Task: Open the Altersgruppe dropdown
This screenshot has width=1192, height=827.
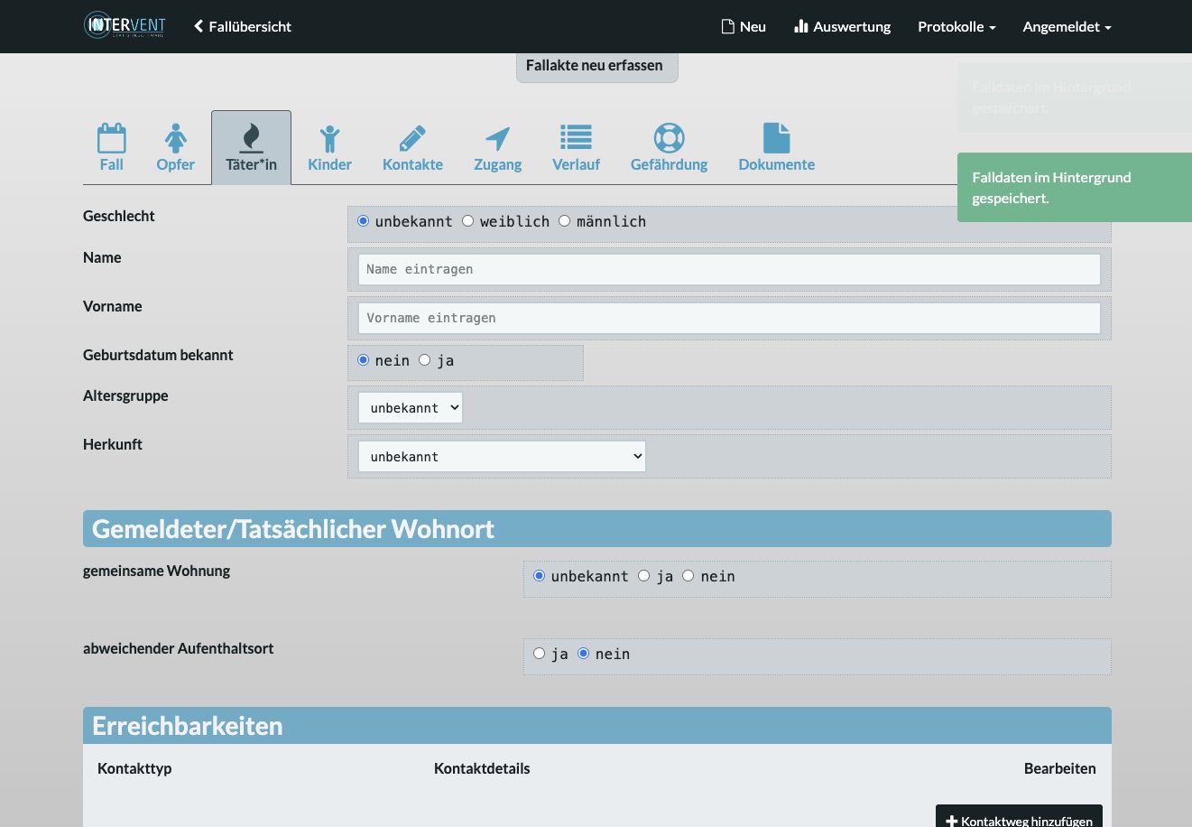Action: click(x=411, y=408)
